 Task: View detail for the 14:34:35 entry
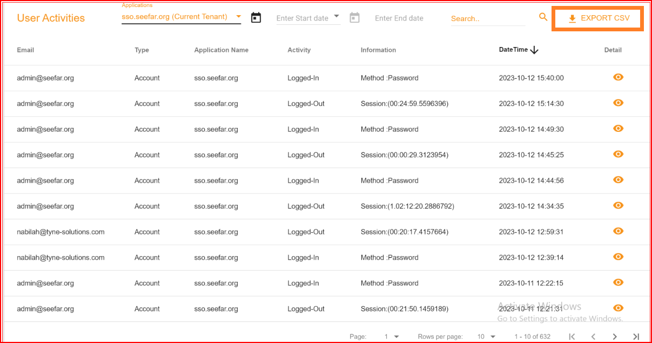(x=619, y=205)
